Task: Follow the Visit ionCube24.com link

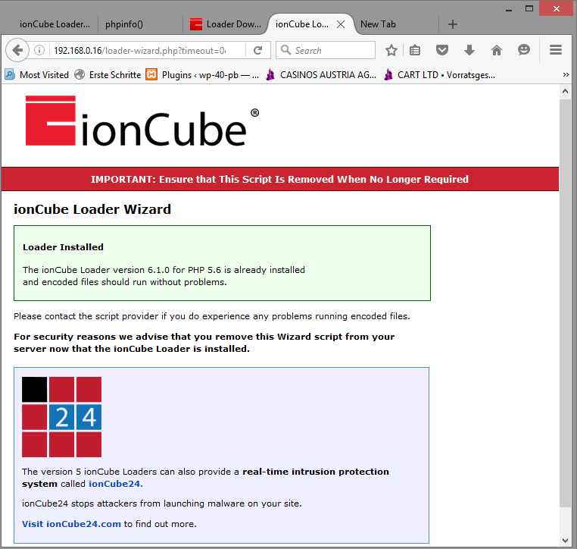Action: (x=71, y=523)
